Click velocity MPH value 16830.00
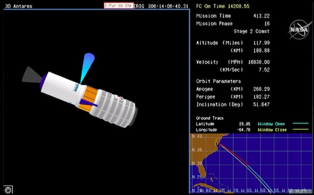 [259, 62]
